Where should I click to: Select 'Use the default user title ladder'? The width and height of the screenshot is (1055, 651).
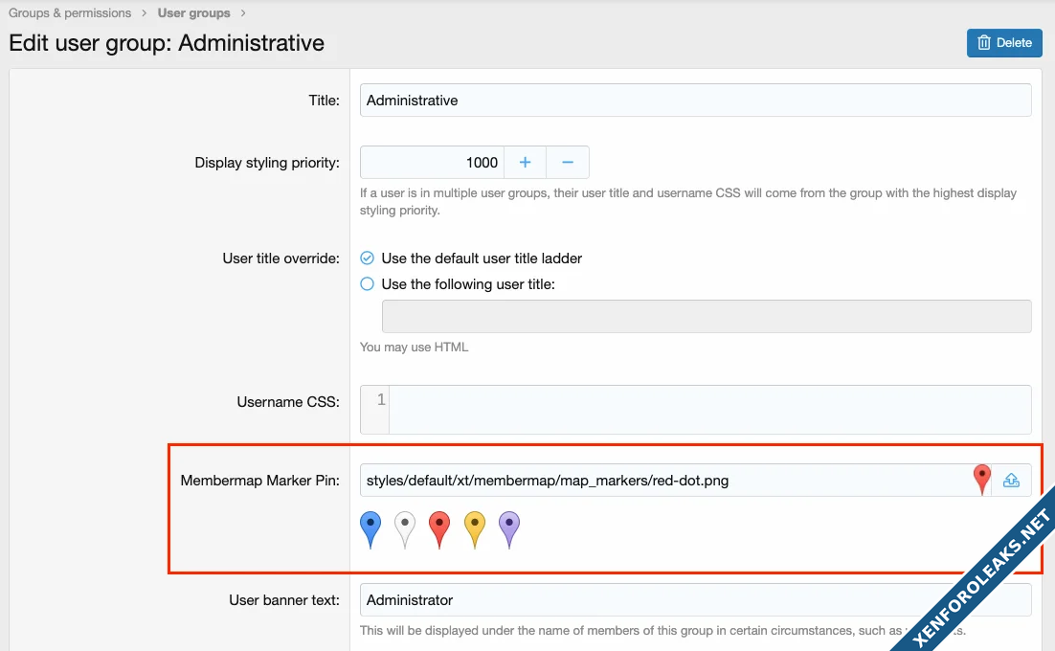pyautogui.click(x=368, y=258)
